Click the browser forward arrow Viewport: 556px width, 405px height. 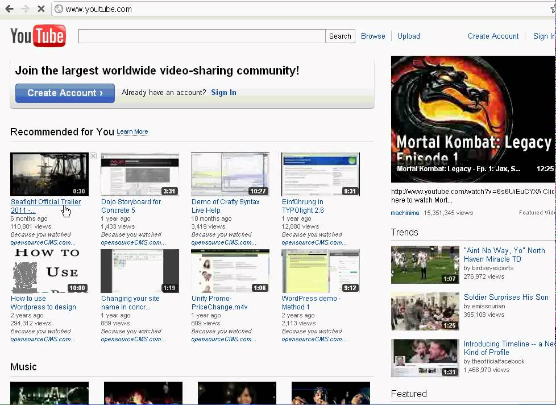(25, 9)
